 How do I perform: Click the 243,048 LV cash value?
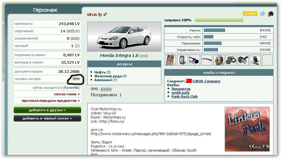(69, 24)
